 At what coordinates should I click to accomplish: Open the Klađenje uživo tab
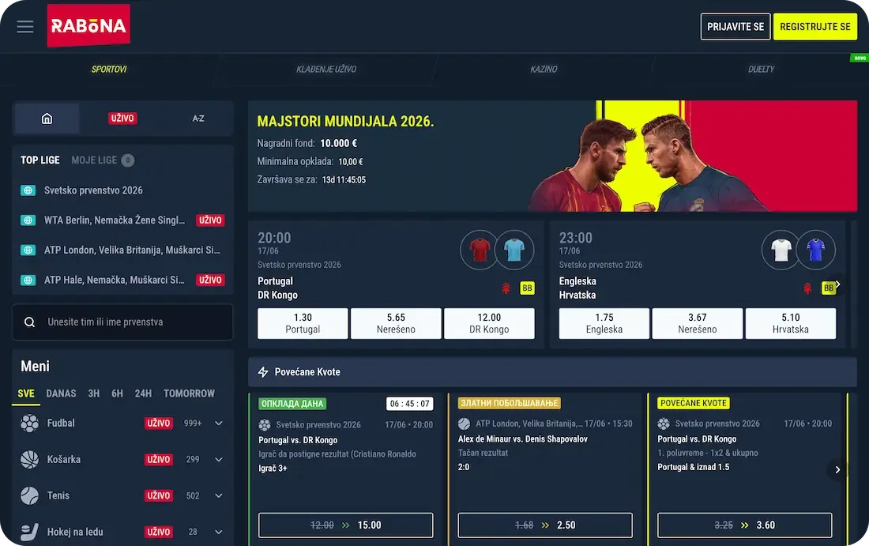point(326,70)
